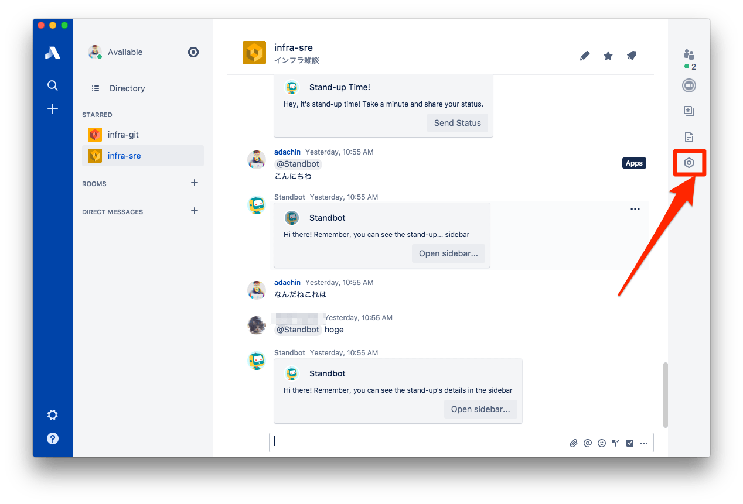Viewport: 743px width, 504px height.
Task: Open the room highlights panel
Action: (x=689, y=111)
